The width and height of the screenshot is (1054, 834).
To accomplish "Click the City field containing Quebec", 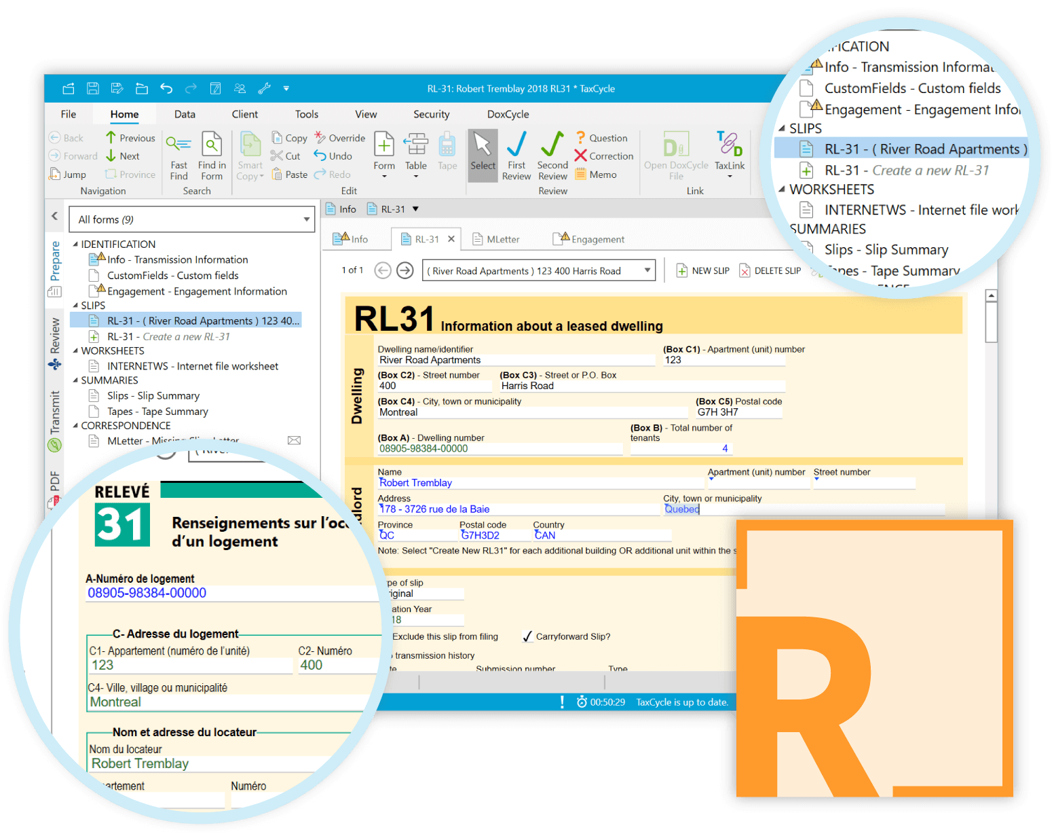I will (x=804, y=509).
